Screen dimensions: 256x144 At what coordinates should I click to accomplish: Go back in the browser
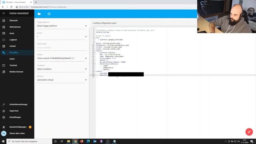pos(3,7)
